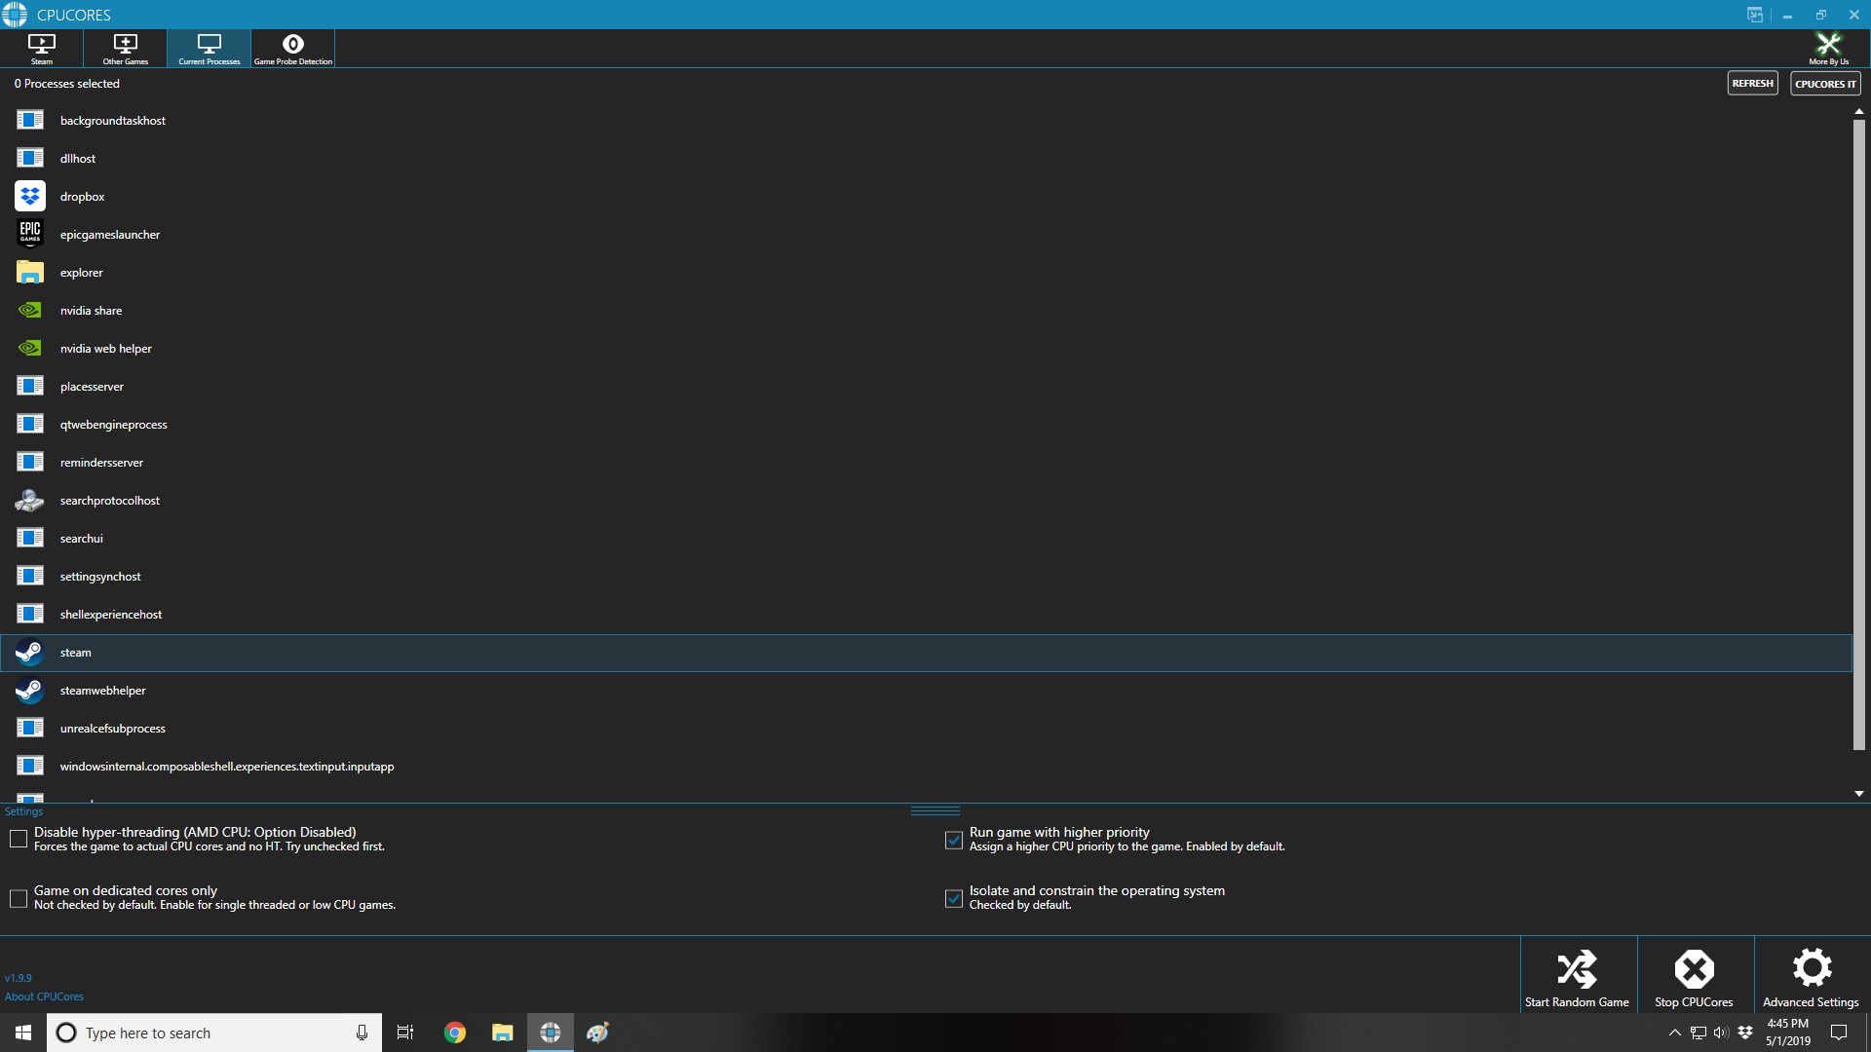1871x1052 pixels.
Task: Click Stop CPUCores button icon
Action: click(x=1695, y=970)
